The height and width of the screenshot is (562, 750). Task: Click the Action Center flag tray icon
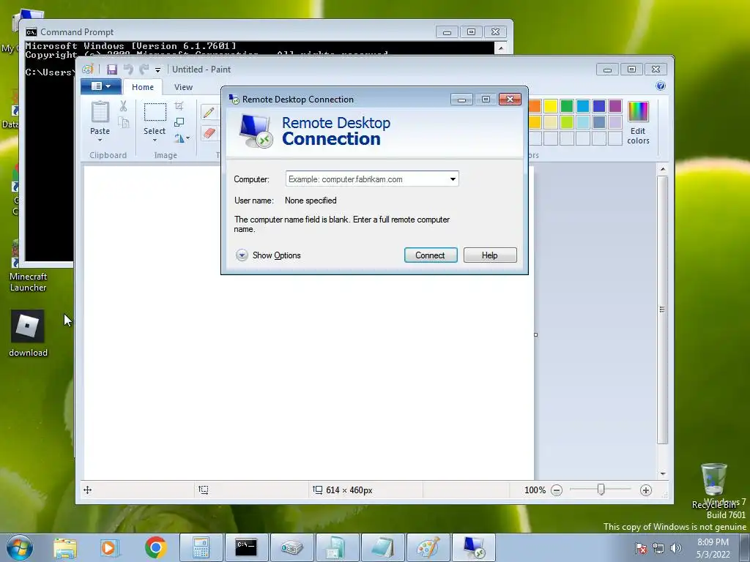[x=641, y=548]
